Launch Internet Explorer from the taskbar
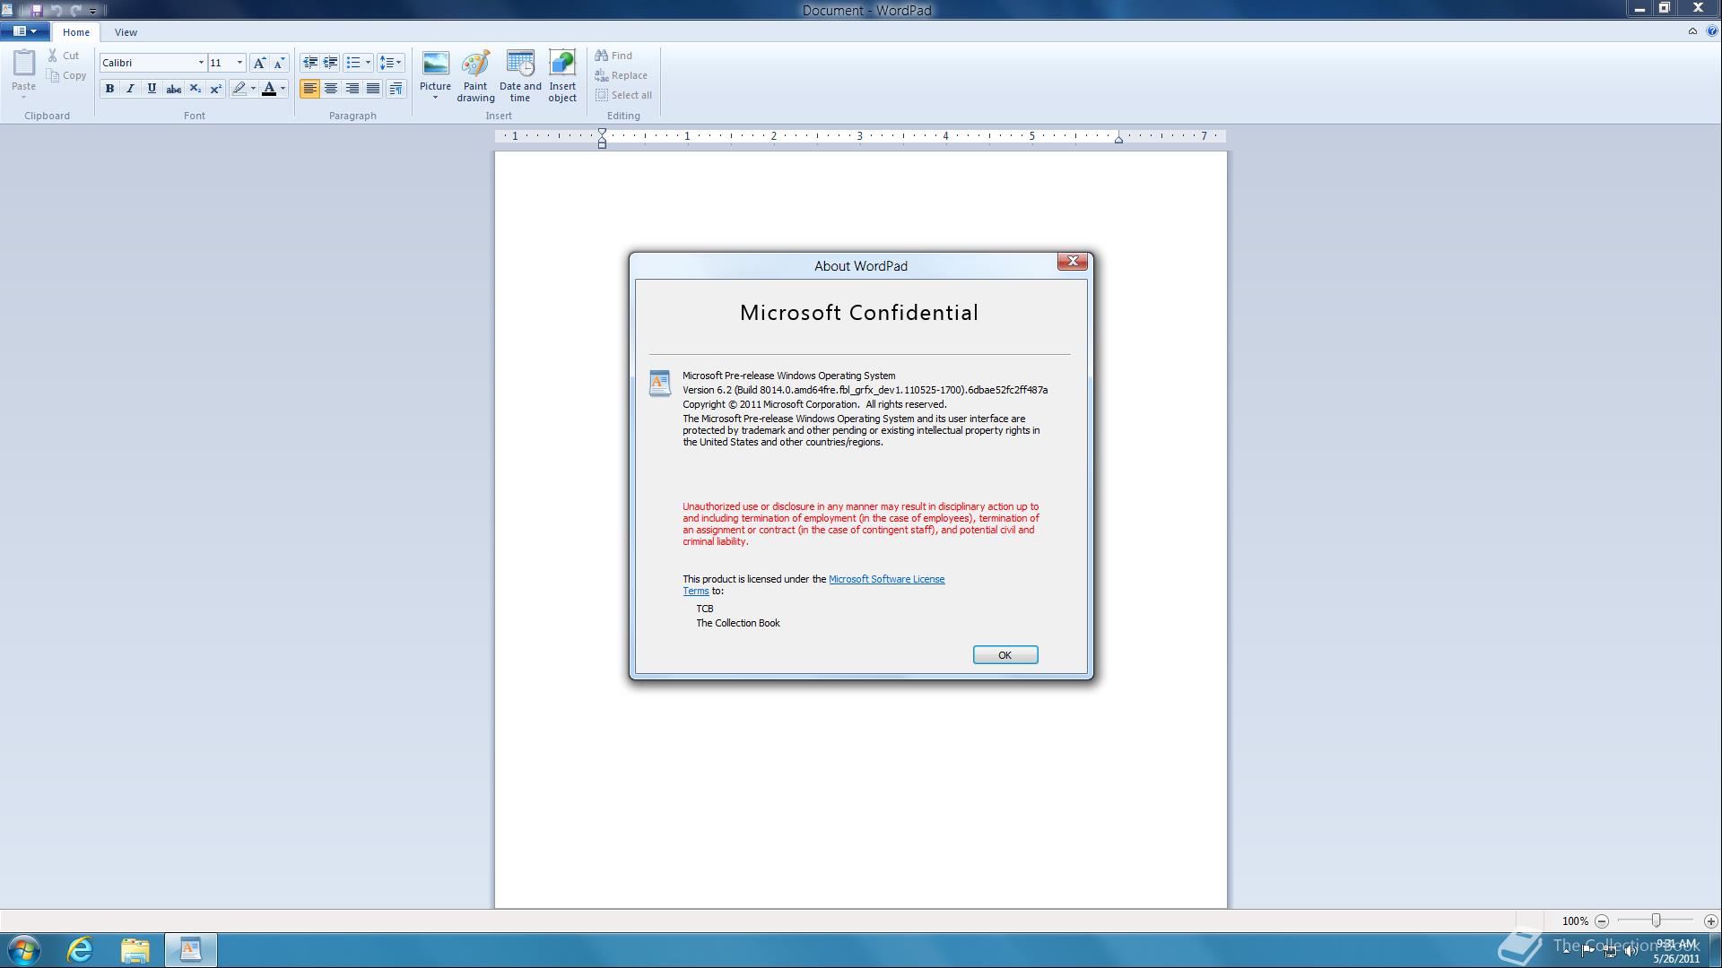Screen dimensions: 1722x968 click(x=80, y=950)
